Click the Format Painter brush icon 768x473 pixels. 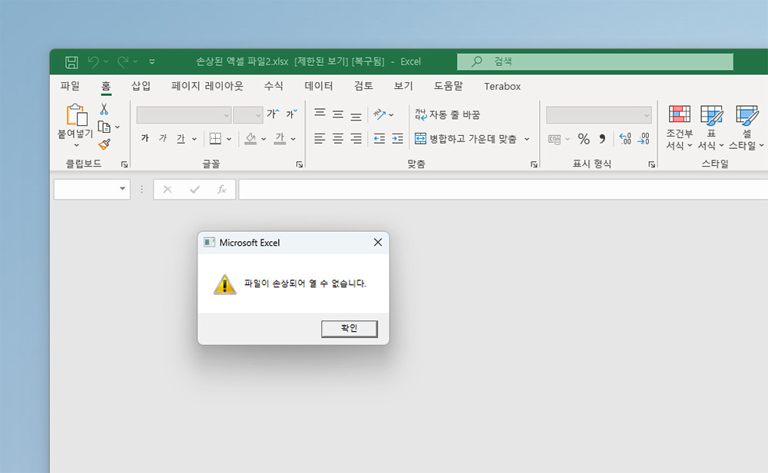click(x=104, y=144)
